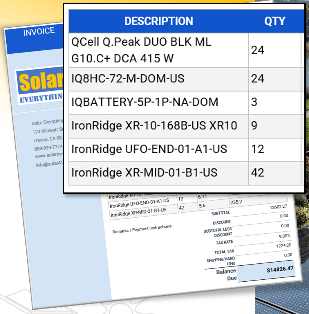
Task: Select quantity 12 in the enlarged table
Action: [258, 149]
